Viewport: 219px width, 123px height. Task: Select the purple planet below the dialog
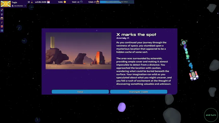(x=122, y=107)
